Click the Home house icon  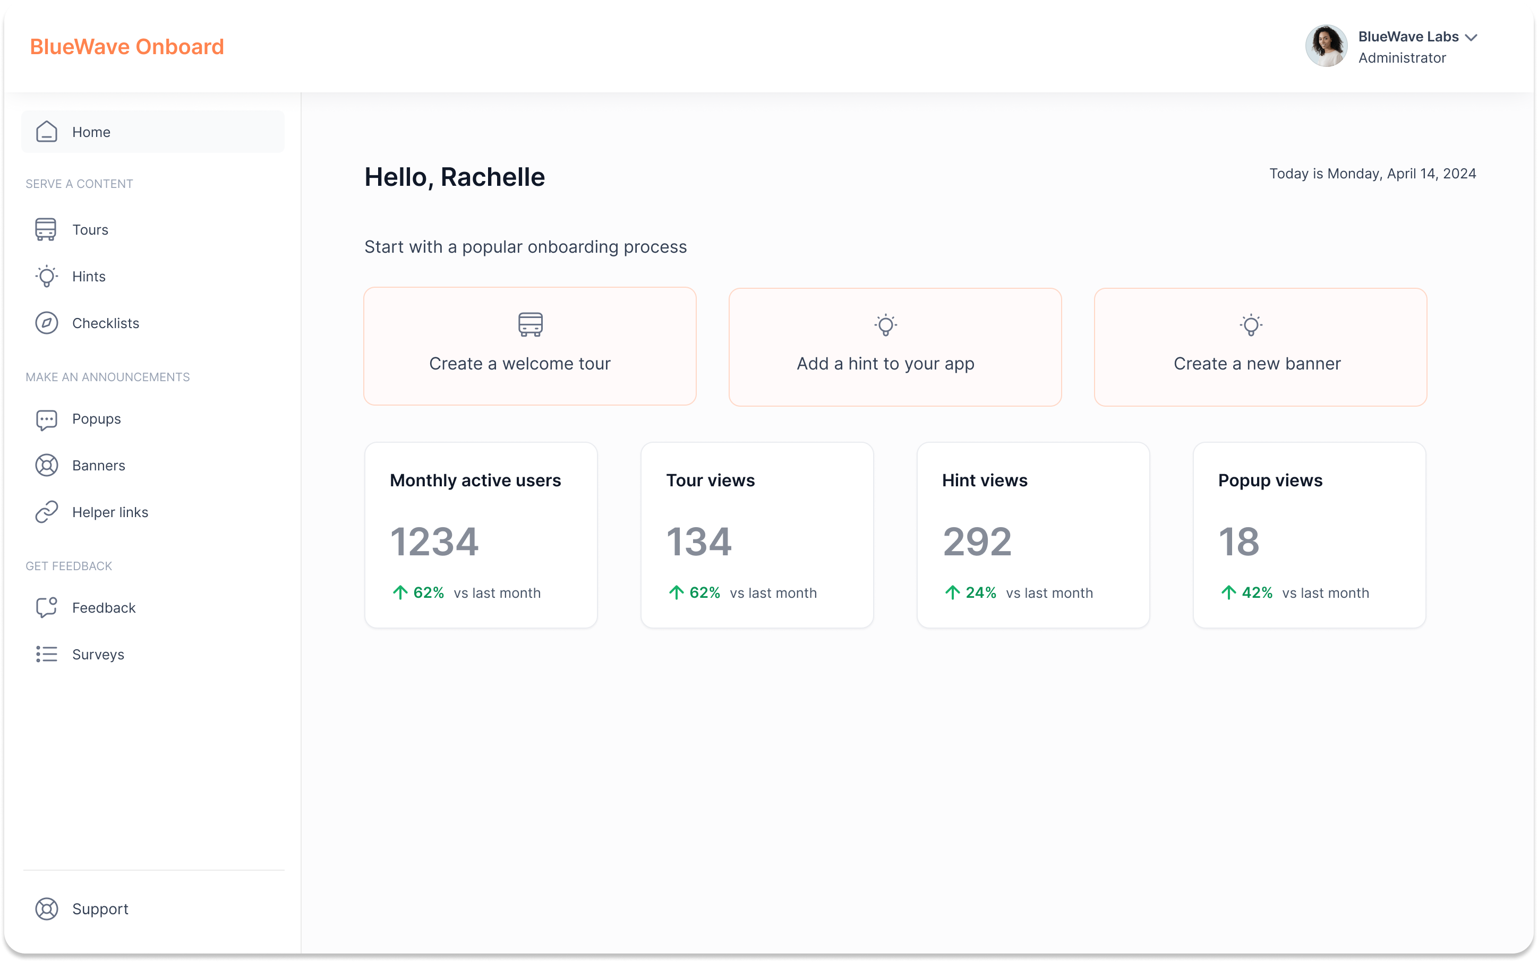pos(46,132)
